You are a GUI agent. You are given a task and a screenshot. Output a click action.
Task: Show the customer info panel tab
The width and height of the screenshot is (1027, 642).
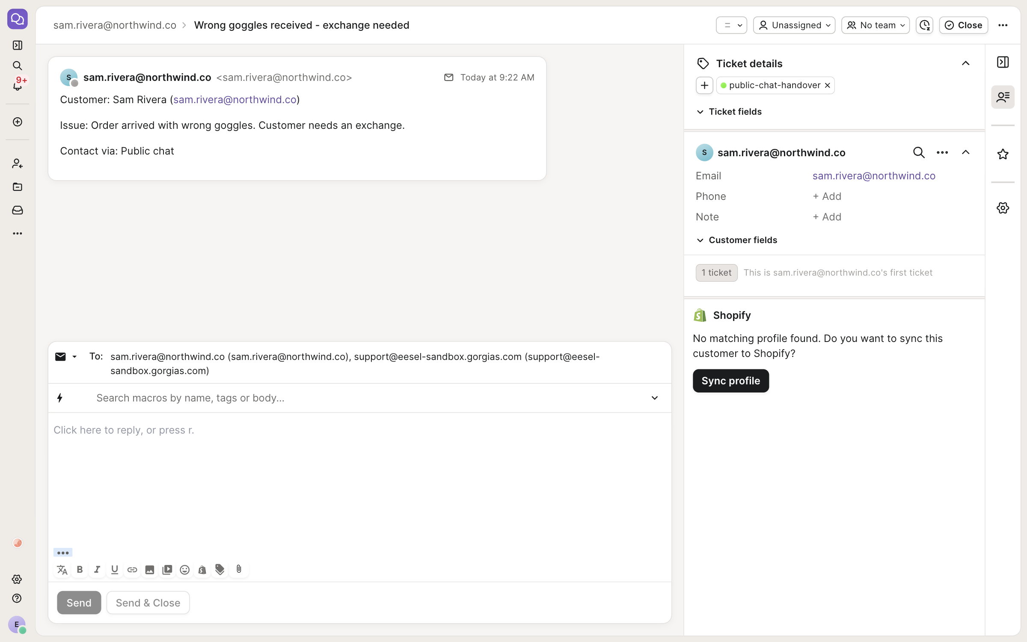[x=1003, y=97]
